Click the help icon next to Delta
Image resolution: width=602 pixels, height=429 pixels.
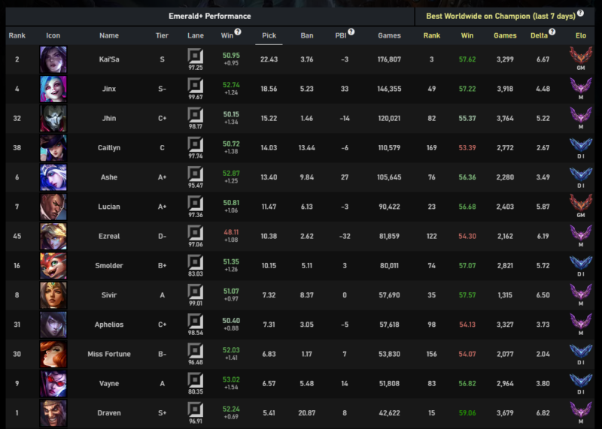(553, 33)
